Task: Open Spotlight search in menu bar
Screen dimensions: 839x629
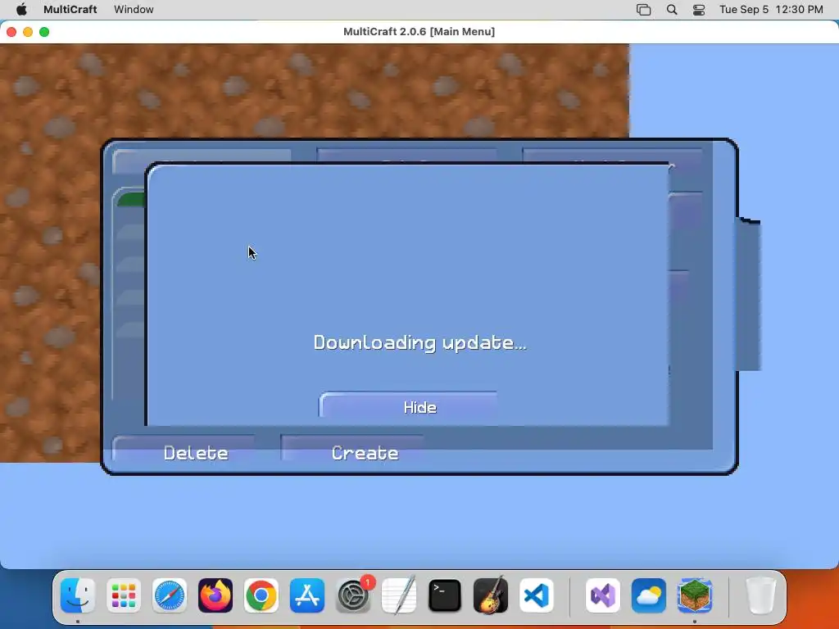Action: (x=672, y=10)
